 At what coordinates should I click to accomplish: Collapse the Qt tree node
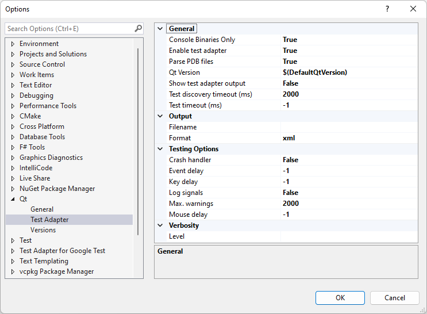point(13,199)
